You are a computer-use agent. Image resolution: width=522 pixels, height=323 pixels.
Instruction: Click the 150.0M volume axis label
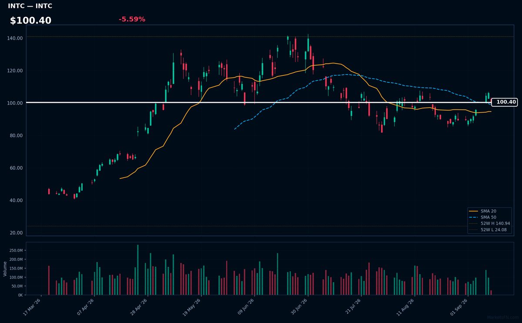click(17, 268)
